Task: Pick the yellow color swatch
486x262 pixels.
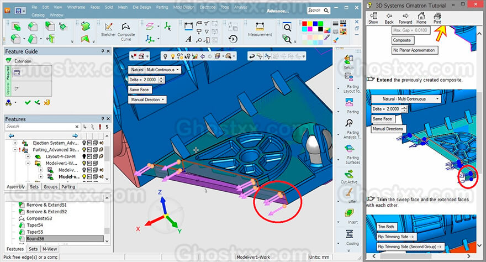Action: point(310,24)
